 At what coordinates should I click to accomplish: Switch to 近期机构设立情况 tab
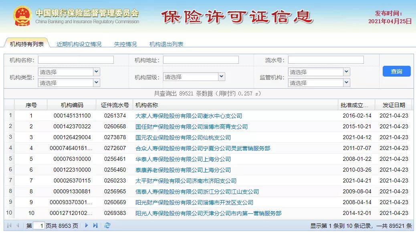[x=79, y=44]
